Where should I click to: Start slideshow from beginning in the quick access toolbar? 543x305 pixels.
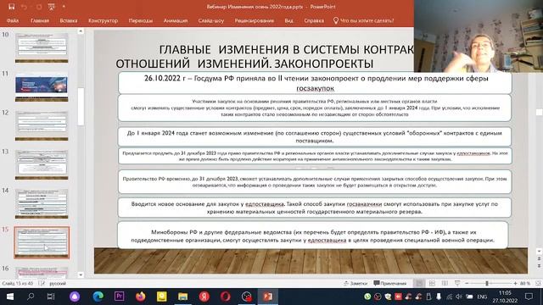click(x=51, y=7)
